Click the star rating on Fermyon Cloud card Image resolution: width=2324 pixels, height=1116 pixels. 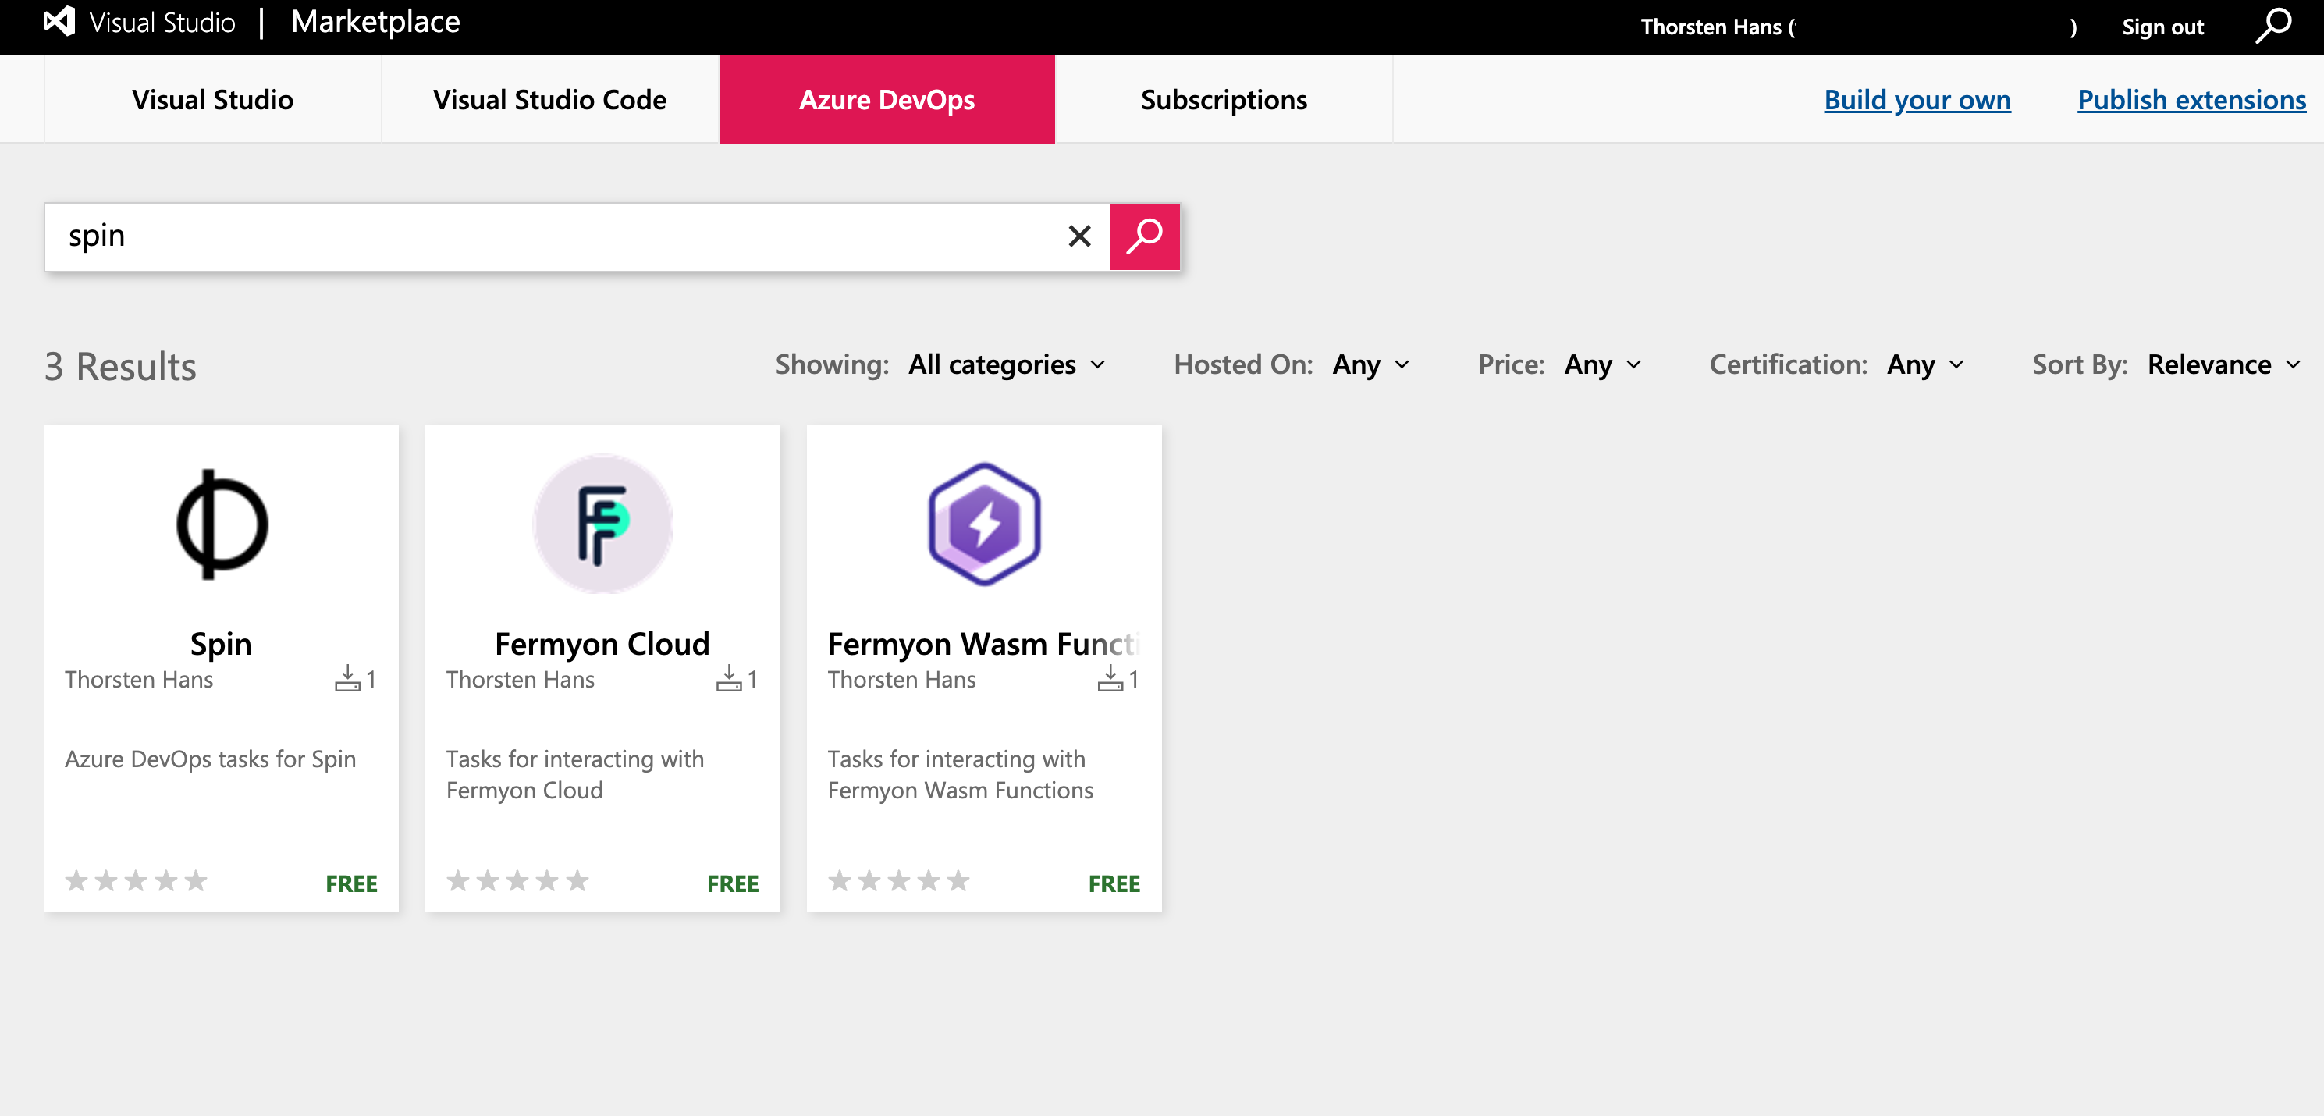(x=517, y=880)
